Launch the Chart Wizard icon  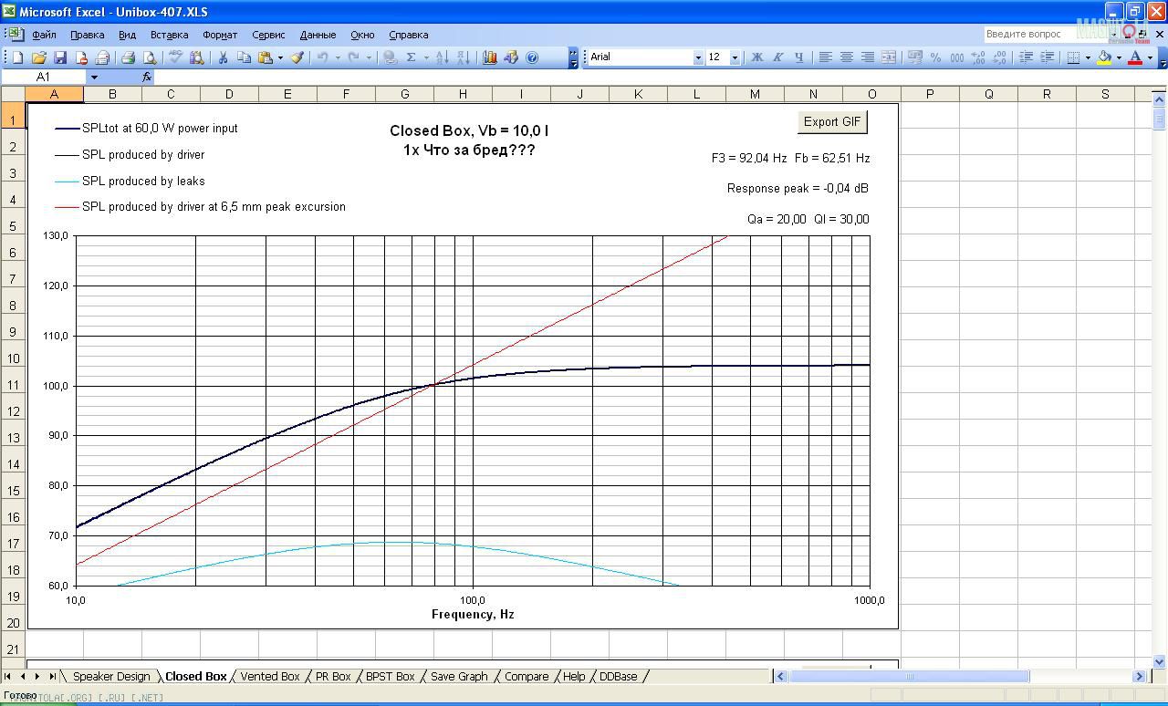pos(489,57)
